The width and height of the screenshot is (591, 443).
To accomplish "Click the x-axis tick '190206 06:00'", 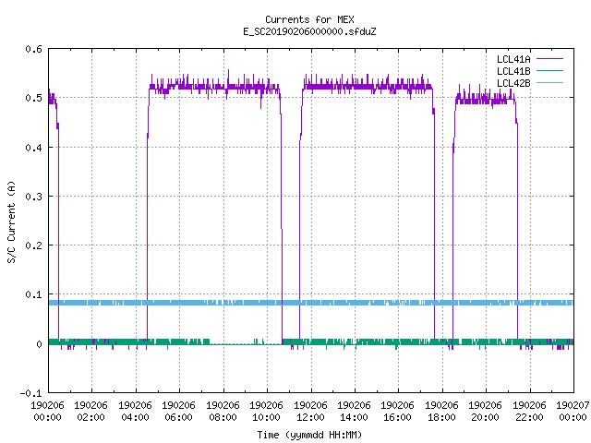I will tap(178, 412).
